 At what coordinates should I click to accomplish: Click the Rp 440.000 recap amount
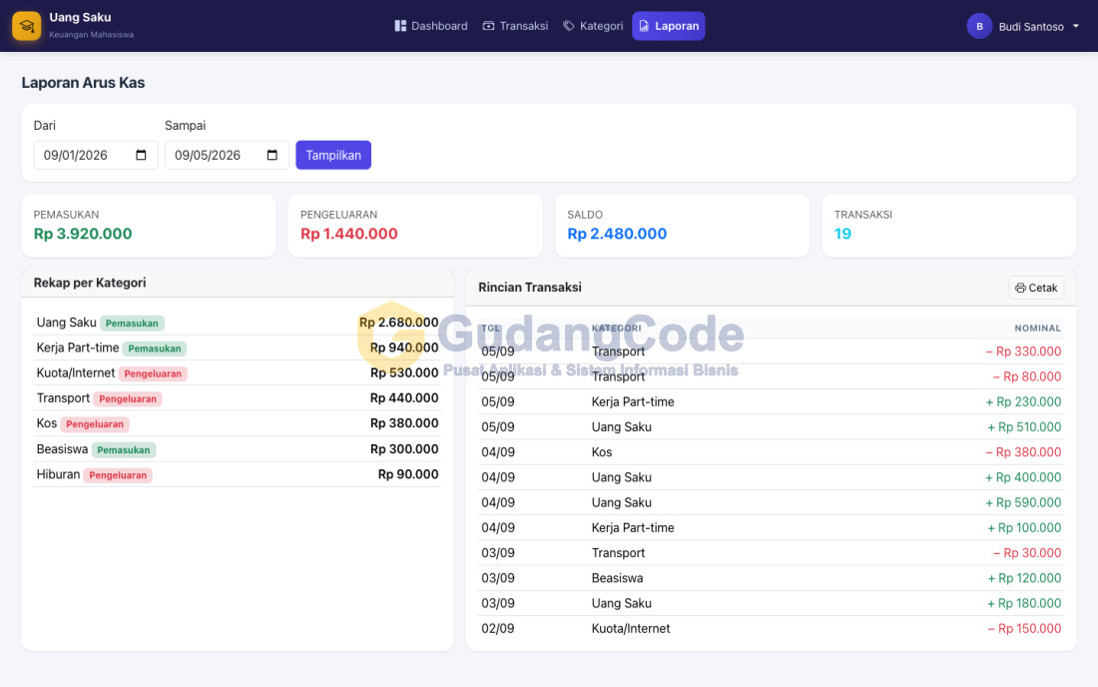click(404, 397)
